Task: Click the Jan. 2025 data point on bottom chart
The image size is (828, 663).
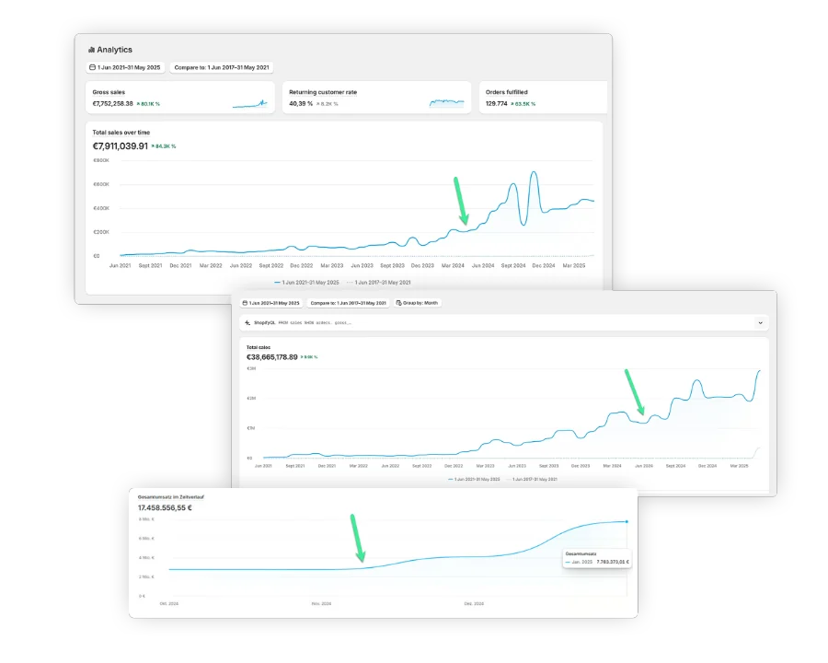Action: [627, 522]
